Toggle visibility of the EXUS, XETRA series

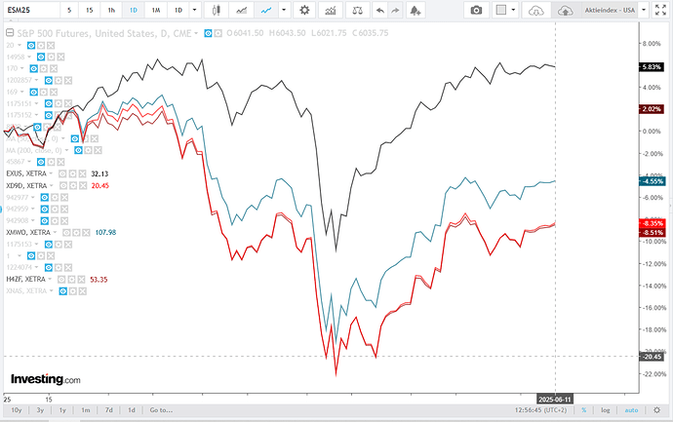(x=63, y=173)
